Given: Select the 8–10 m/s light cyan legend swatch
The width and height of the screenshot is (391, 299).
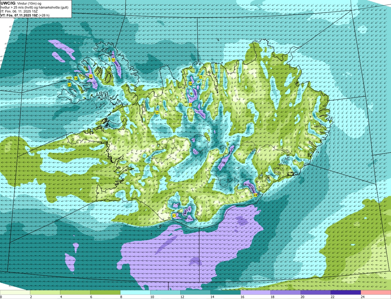Looking at the screenshot, I should click(135, 293).
